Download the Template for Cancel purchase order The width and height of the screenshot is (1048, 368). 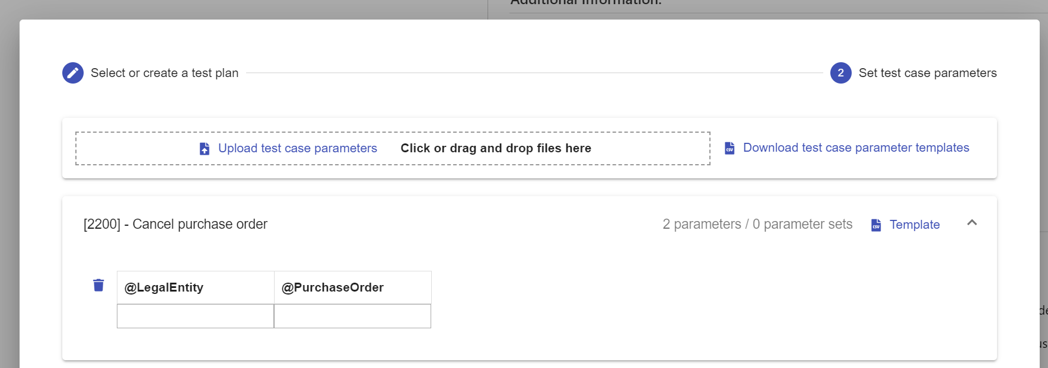(x=914, y=225)
